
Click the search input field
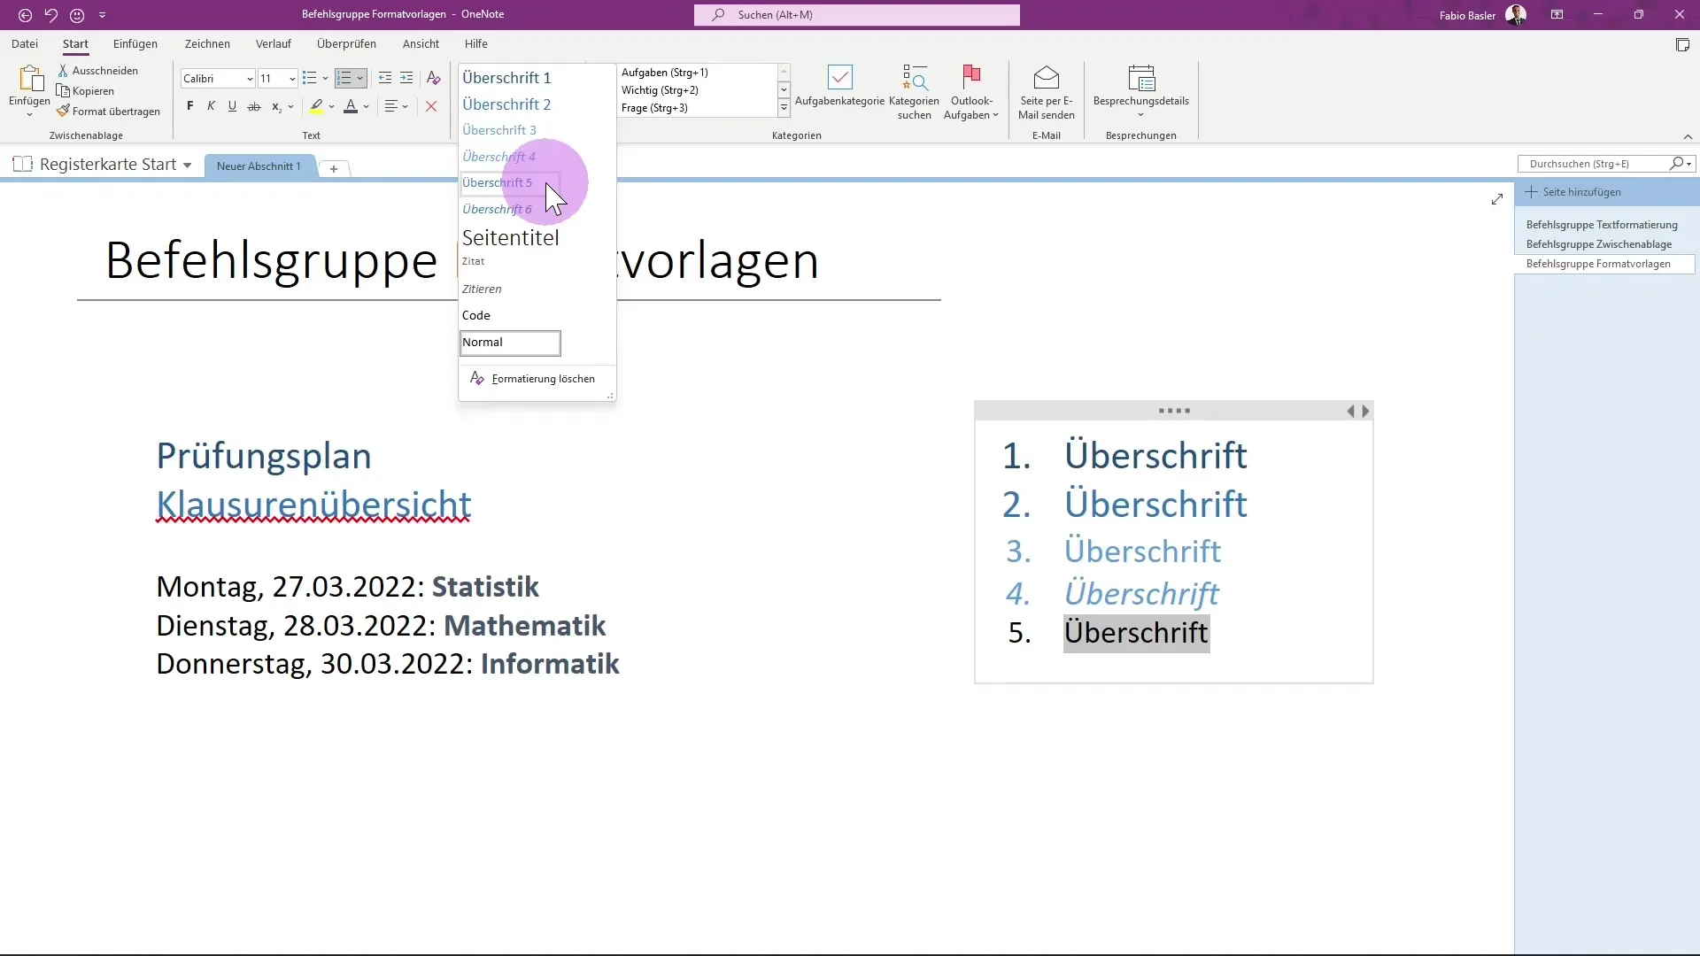[858, 14]
